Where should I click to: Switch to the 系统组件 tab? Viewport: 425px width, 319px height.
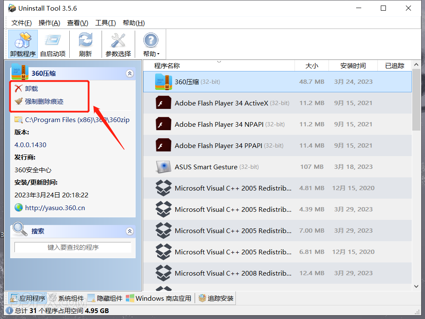(x=66, y=298)
